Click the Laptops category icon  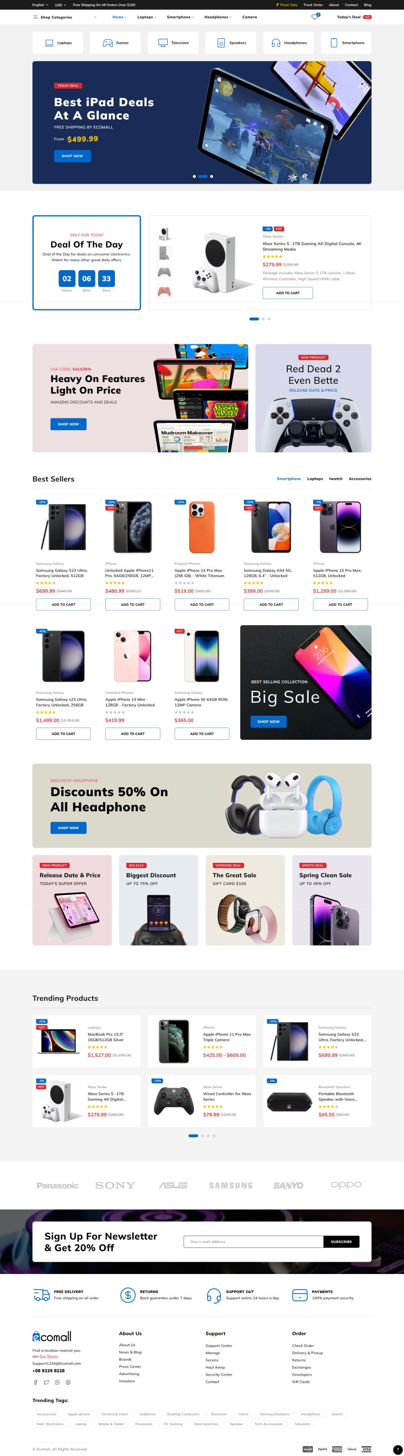(49, 43)
